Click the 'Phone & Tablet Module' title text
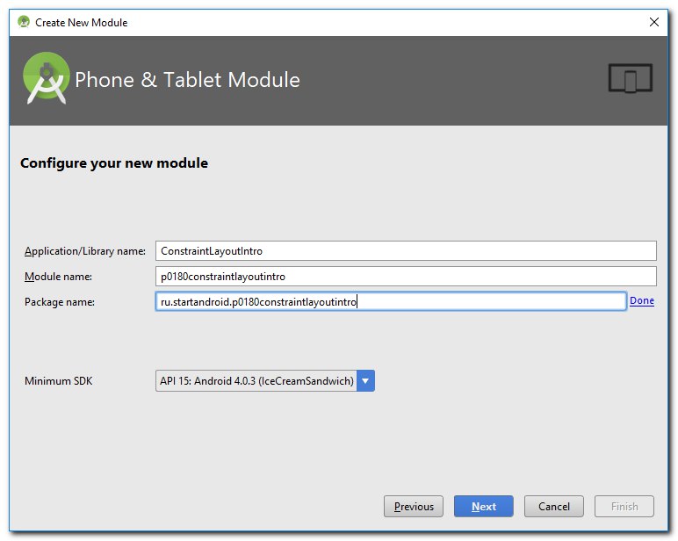This screenshot has height=541, width=678. pos(187,80)
